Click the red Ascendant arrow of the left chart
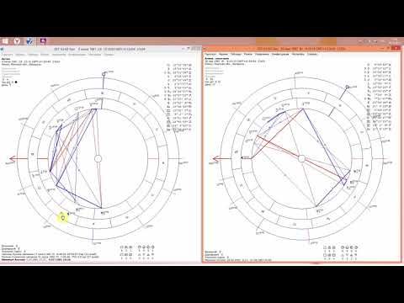 [x=13, y=159]
